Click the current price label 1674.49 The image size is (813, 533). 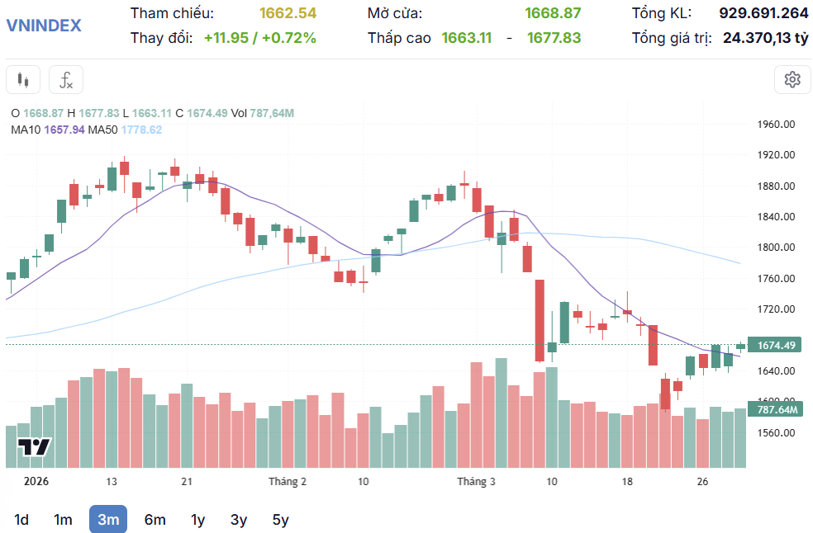[776, 346]
